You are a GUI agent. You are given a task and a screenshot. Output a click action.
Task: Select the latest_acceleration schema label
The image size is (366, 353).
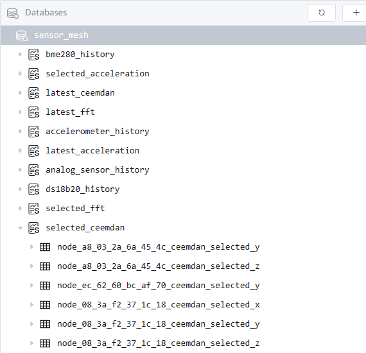click(x=92, y=151)
